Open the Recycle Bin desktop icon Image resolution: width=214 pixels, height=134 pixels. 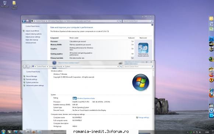point(5,4)
